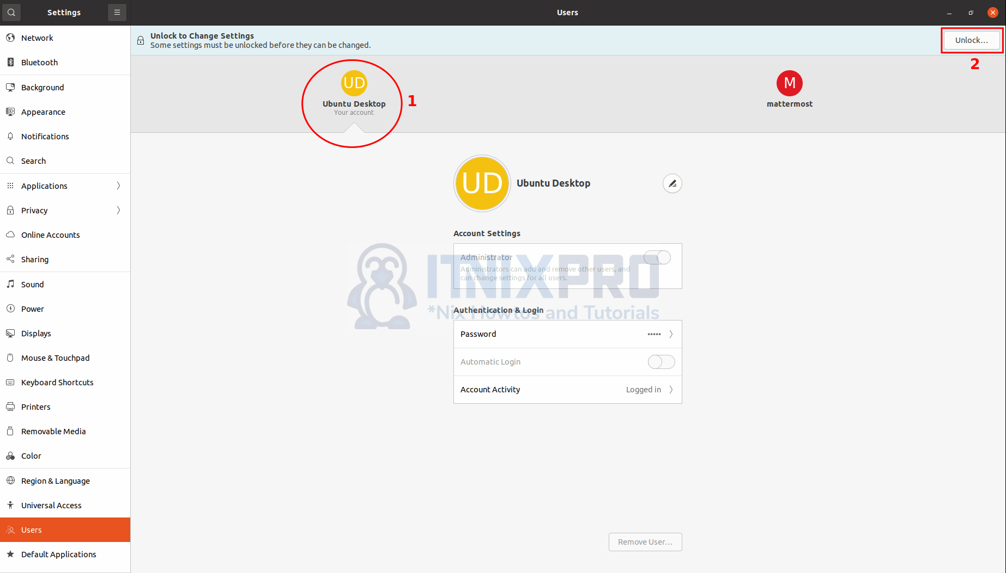Open Default Applications settings
Viewport: 1006px width, 573px height.
click(x=58, y=554)
